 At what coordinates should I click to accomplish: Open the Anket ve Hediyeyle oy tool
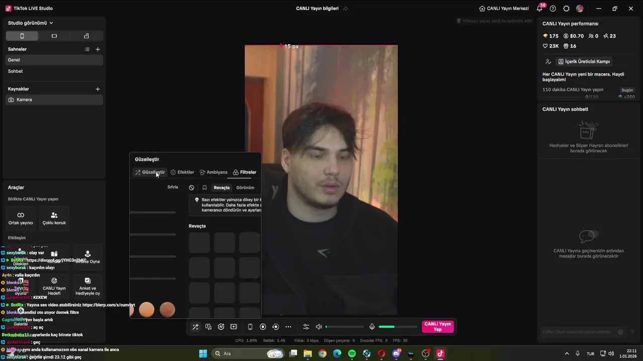tap(87, 286)
